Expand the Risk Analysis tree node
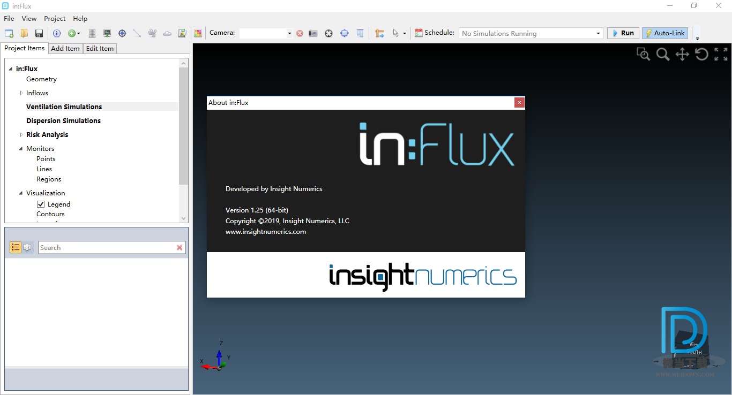The width and height of the screenshot is (732, 395). [21, 135]
